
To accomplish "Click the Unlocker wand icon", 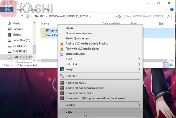I will [x=62, y=76].
